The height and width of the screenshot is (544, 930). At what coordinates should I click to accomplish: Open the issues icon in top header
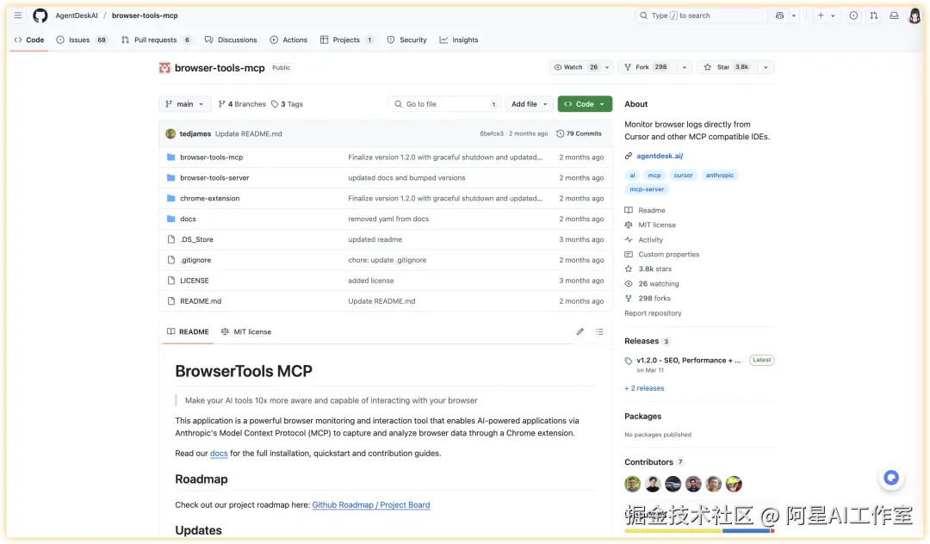(853, 15)
